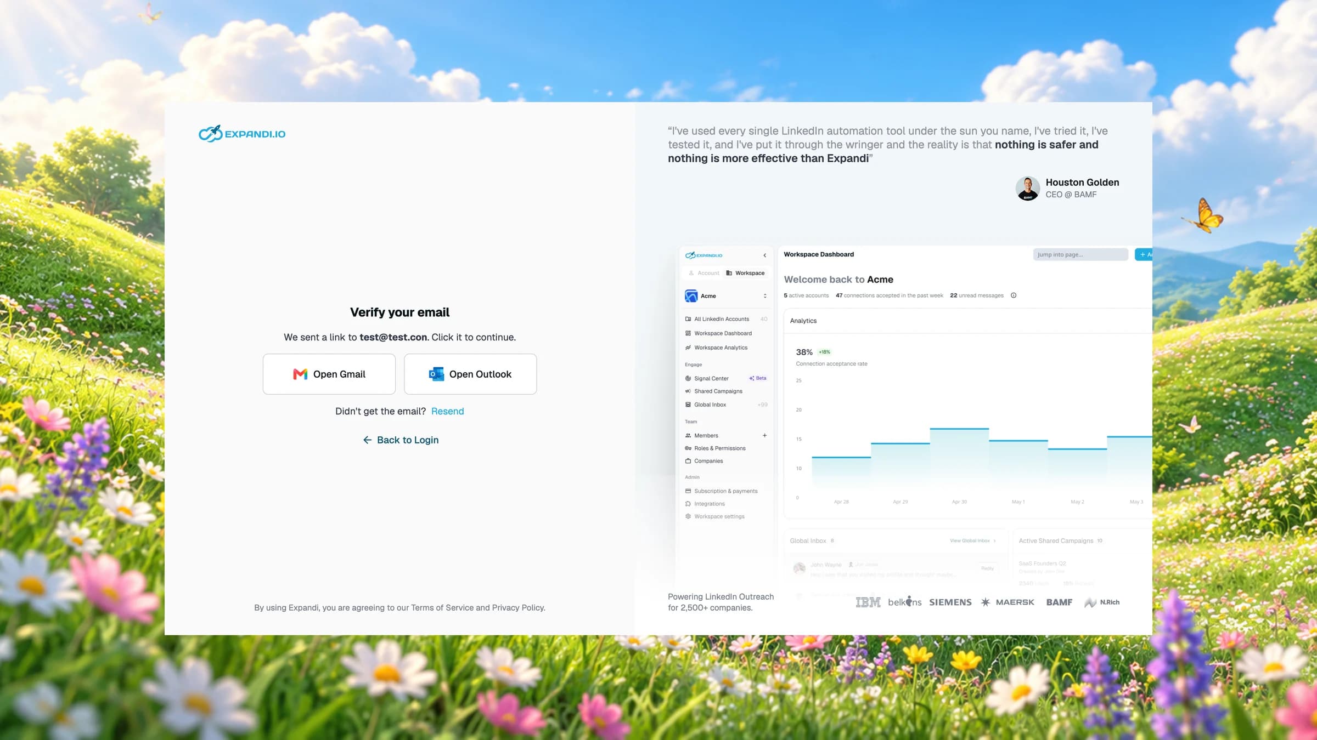Open Outlook to find the verification email
Screen dimensions: 1317x740
pyautogui.click(x=470, y=374)
